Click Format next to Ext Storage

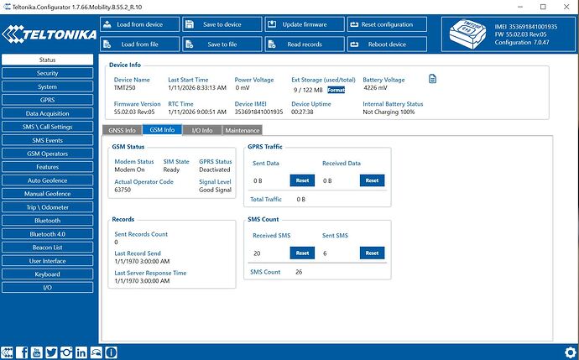pyautogui.click(x=336, y=89)
